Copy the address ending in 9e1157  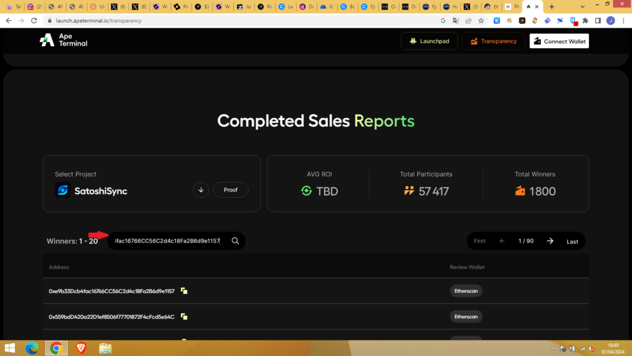pos(184,291)
